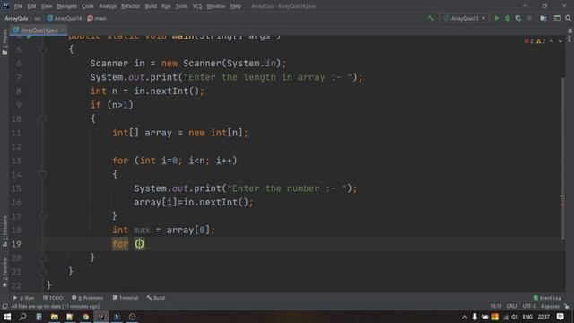
Task: Open the Edit menu
Action: click(x=31, y=6)
